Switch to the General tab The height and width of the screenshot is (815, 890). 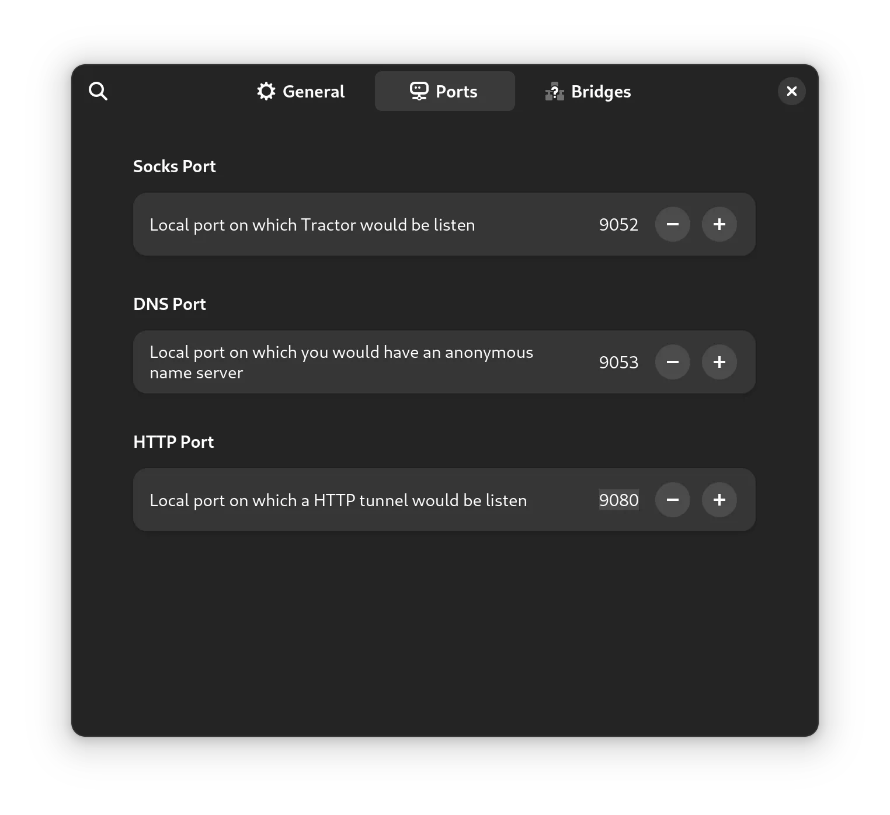click(301, 91)
